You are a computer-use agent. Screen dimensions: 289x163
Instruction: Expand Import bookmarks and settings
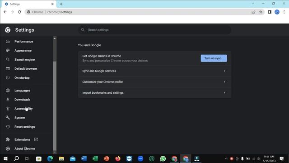(154, 93)
